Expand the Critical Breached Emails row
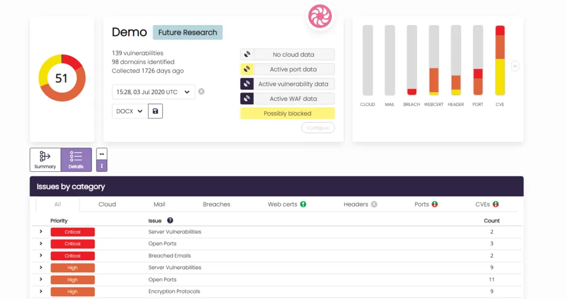The height and width of the screenshot is (299, 567). (x=41, y=256)
